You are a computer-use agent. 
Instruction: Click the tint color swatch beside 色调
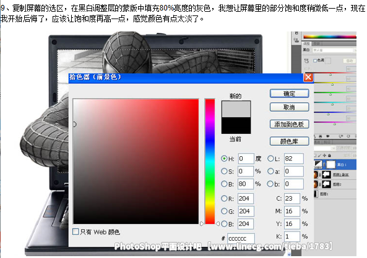(328, 60)
